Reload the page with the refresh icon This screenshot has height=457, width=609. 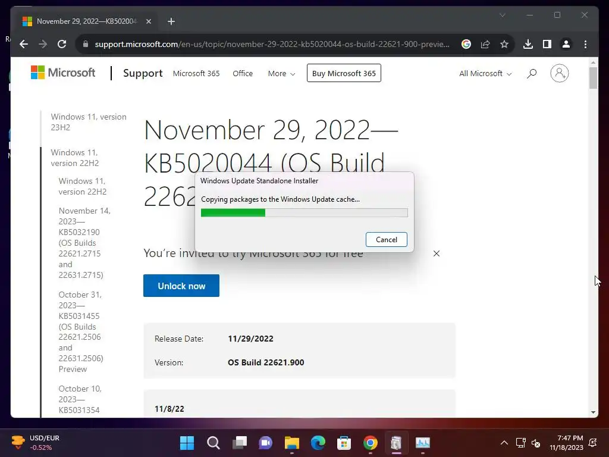(x=62, y=44)
